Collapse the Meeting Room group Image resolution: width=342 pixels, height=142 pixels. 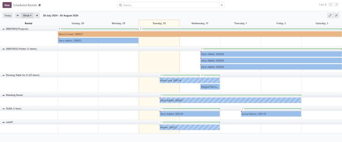4,95
